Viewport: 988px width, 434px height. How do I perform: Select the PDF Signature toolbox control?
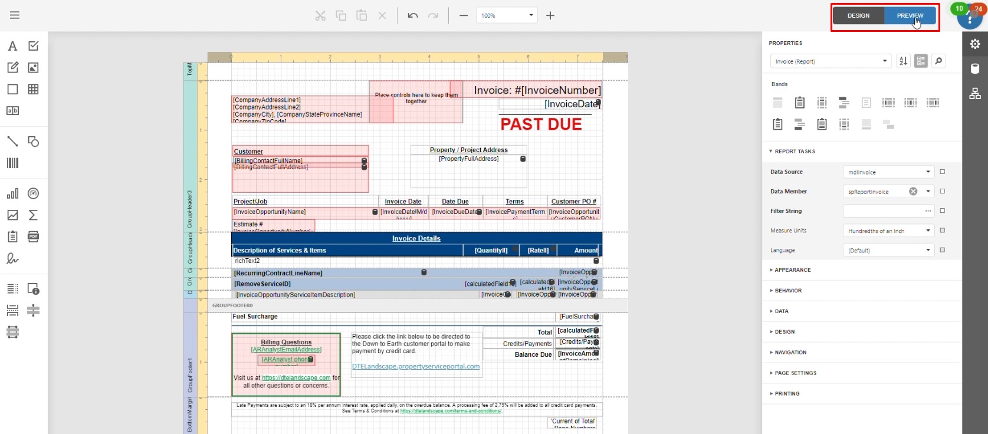[12, 258]
